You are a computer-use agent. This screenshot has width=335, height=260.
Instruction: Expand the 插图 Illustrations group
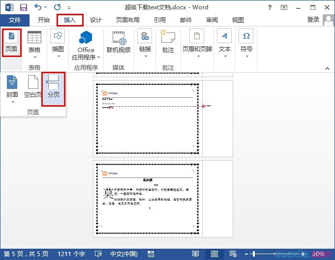(58, 44)
